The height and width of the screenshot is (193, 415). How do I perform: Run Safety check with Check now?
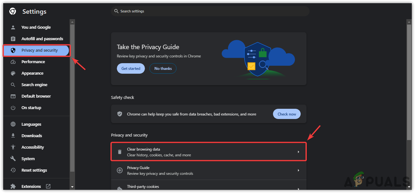pos(287,114)
